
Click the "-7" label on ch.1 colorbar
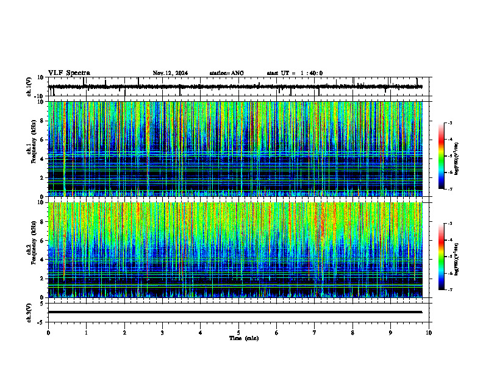pyautogui.click(x=450, y=189)
